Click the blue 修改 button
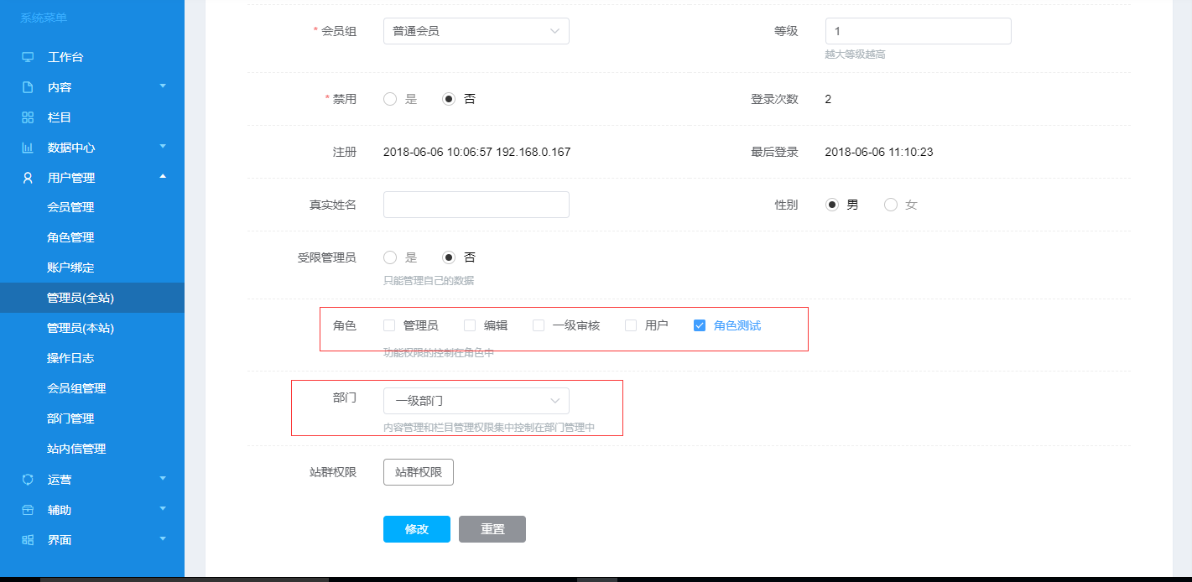 click(x=417, y=529)
